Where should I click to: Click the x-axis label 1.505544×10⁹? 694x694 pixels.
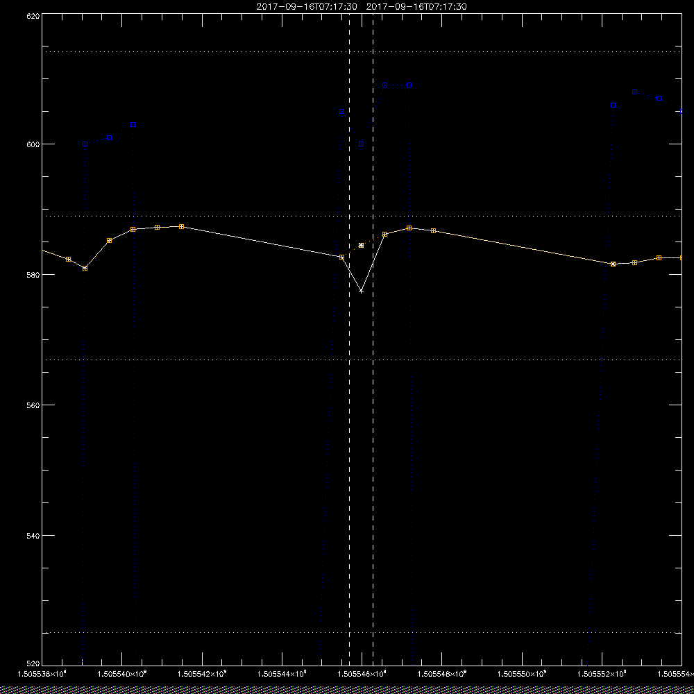283,674
